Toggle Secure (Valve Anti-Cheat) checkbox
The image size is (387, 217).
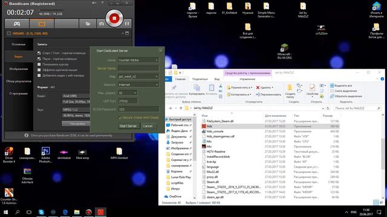point(120,118)
